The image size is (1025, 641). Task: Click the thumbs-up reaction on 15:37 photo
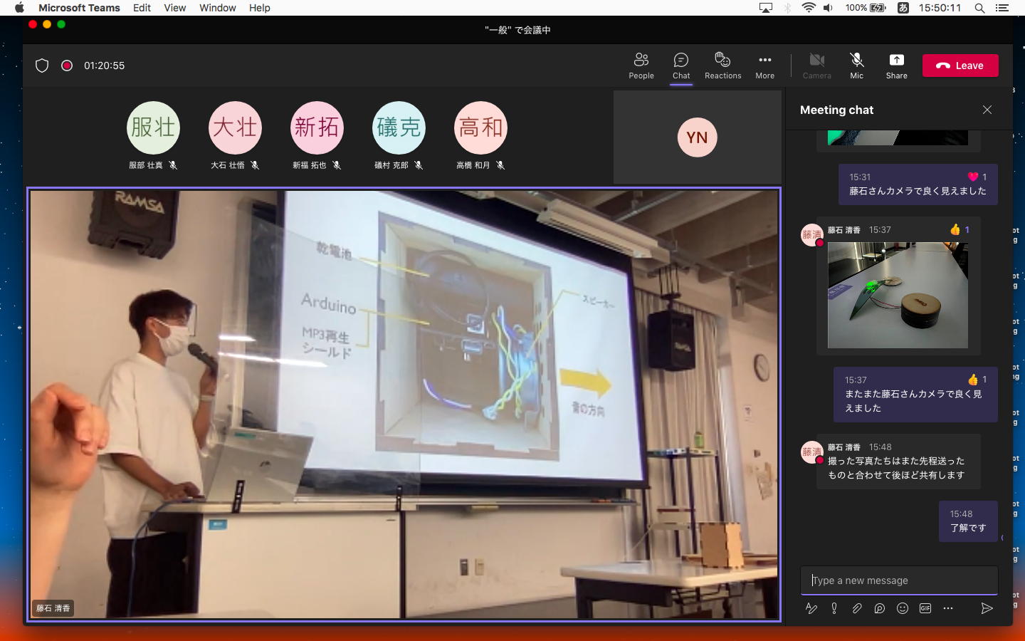tap(960, 229)
